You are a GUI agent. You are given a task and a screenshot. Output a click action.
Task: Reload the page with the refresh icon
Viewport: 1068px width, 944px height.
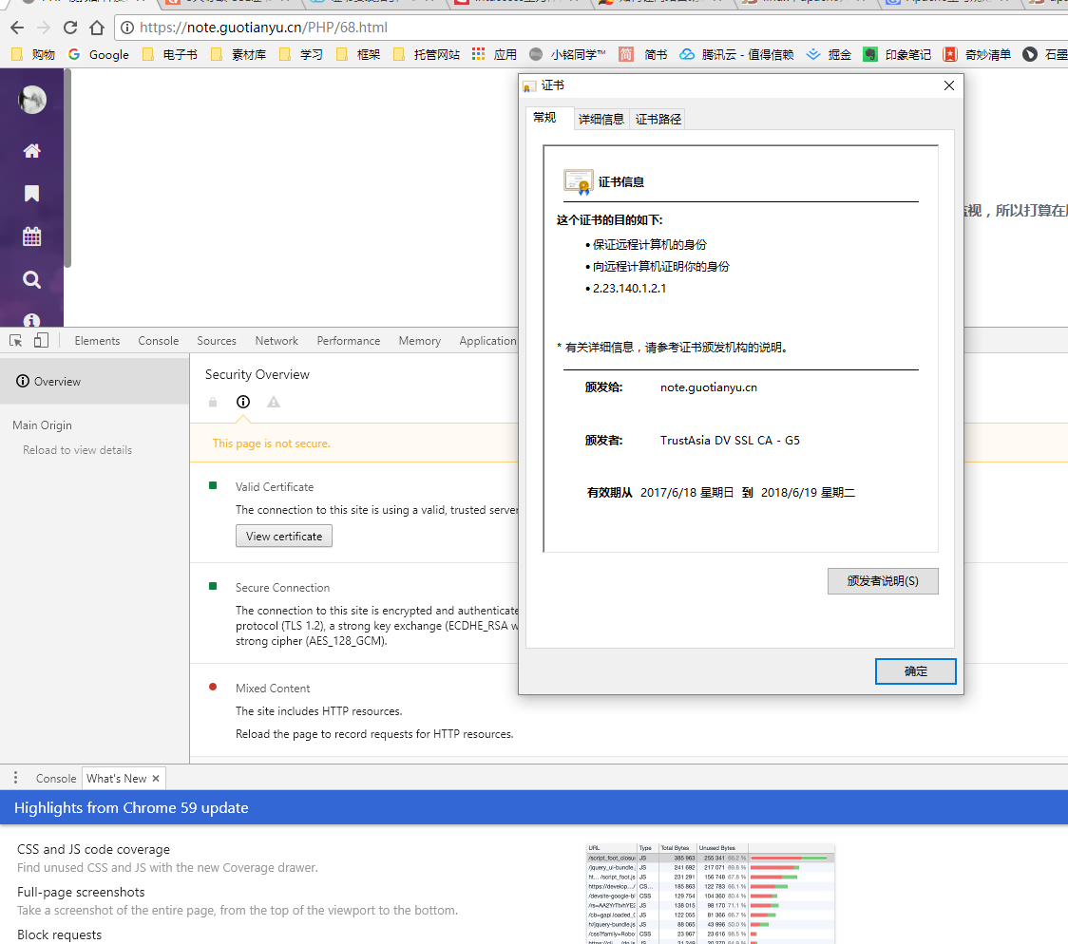(70, 28)
